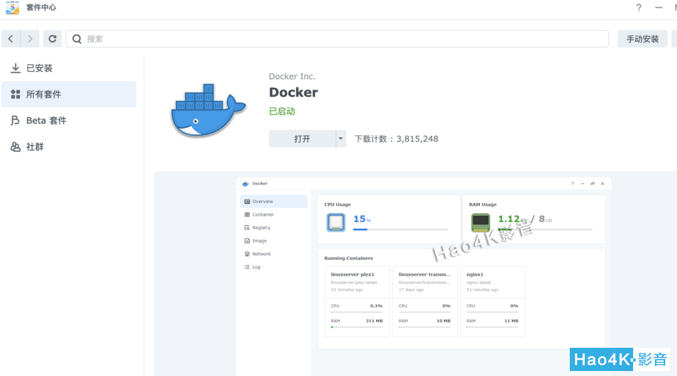Click the 0.3% CPU value for plex

377,306
